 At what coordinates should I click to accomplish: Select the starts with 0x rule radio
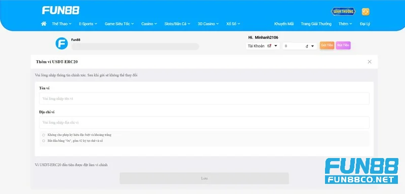tap(44, 141)
